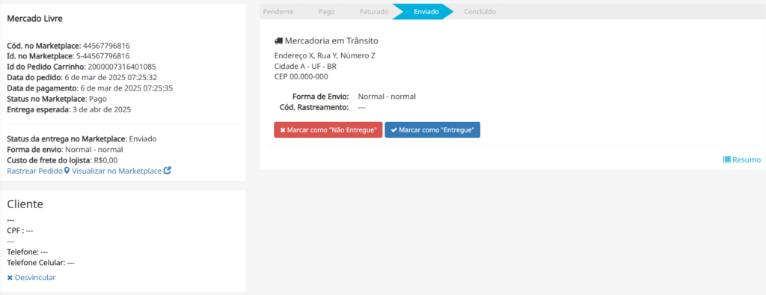Mark order as "Não Entregue"
This screenshot has height=295, width=766.
pyautogui.click(x=328, y=130)
